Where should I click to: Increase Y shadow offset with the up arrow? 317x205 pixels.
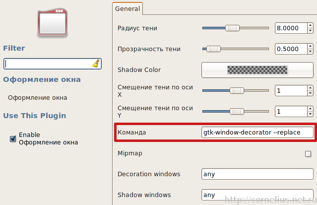pos(310,109)
